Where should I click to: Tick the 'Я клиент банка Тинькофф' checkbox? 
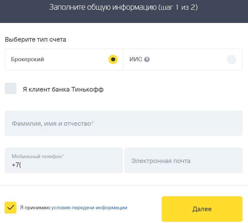coord(11,88)
